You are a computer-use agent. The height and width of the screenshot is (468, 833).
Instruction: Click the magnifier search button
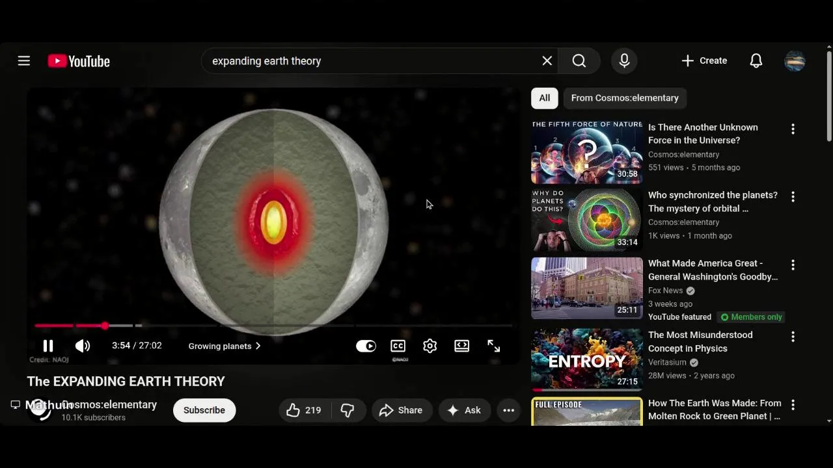click(x=579, y=60)
